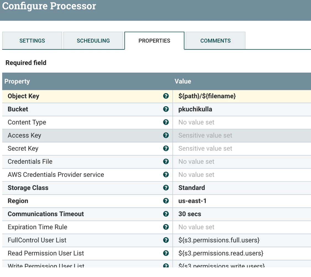Show help for Expiration Time Rule

pos(166,227)
